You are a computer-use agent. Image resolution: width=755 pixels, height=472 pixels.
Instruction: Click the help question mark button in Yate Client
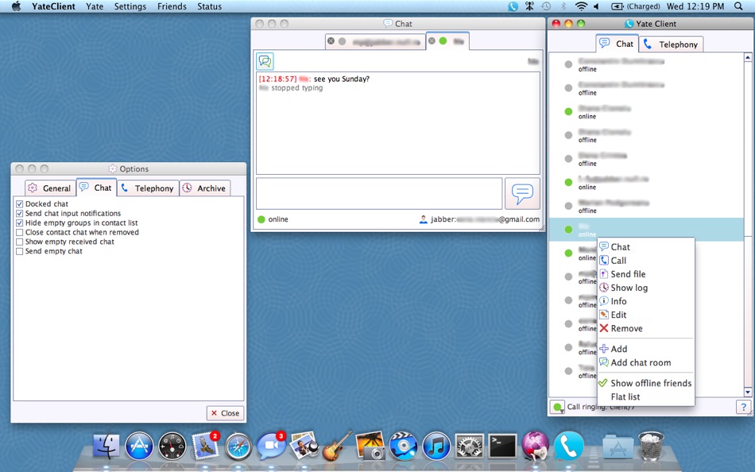pos(743,407)
